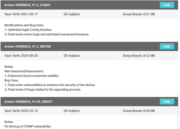Click the Dosya Boyutu 8.12 MB cell
180x129 pixels.
click(148, 56)
